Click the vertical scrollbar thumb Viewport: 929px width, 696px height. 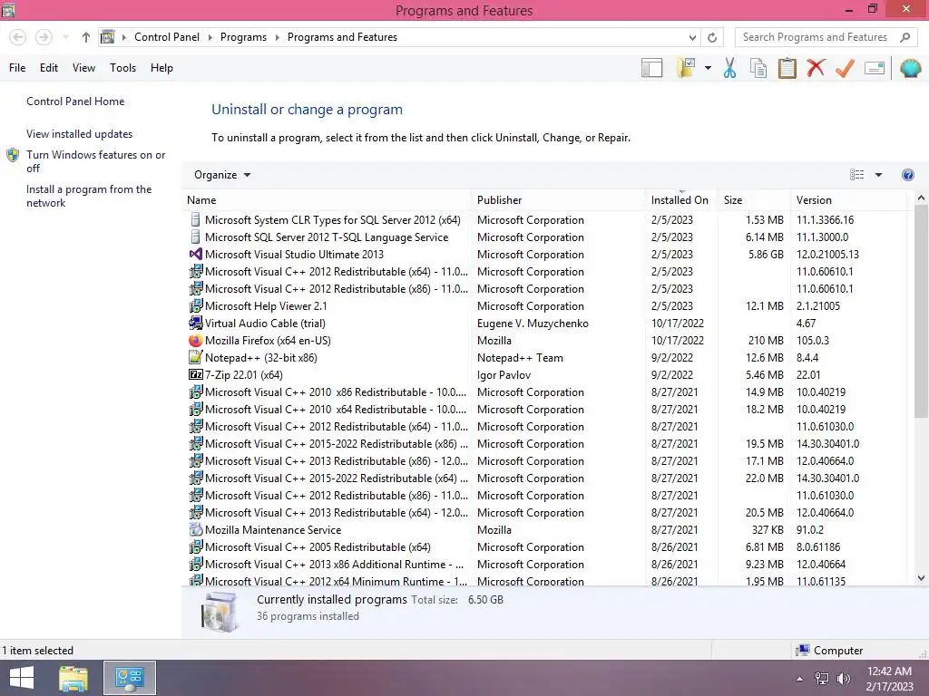[921, 312]
